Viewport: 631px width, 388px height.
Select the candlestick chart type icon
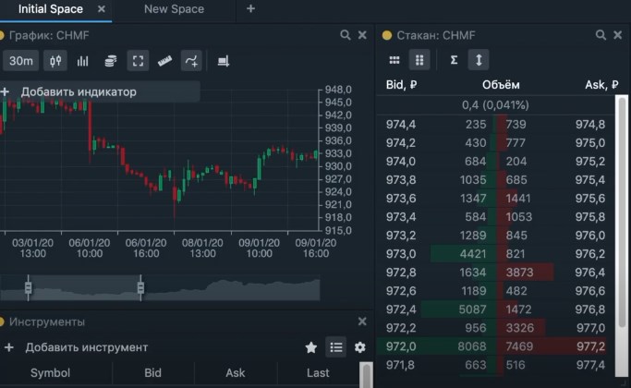click(x=55, y=61)
